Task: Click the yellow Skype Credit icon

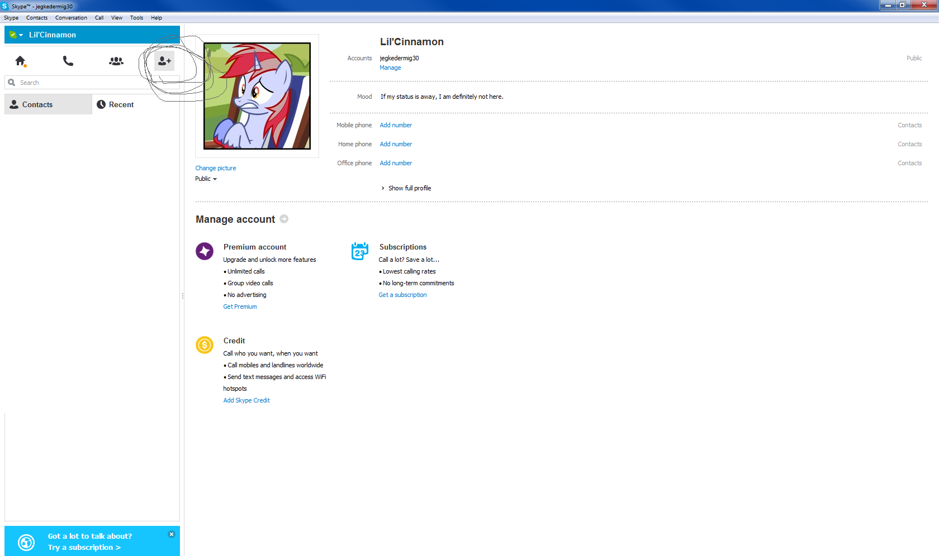Action: 205,345
